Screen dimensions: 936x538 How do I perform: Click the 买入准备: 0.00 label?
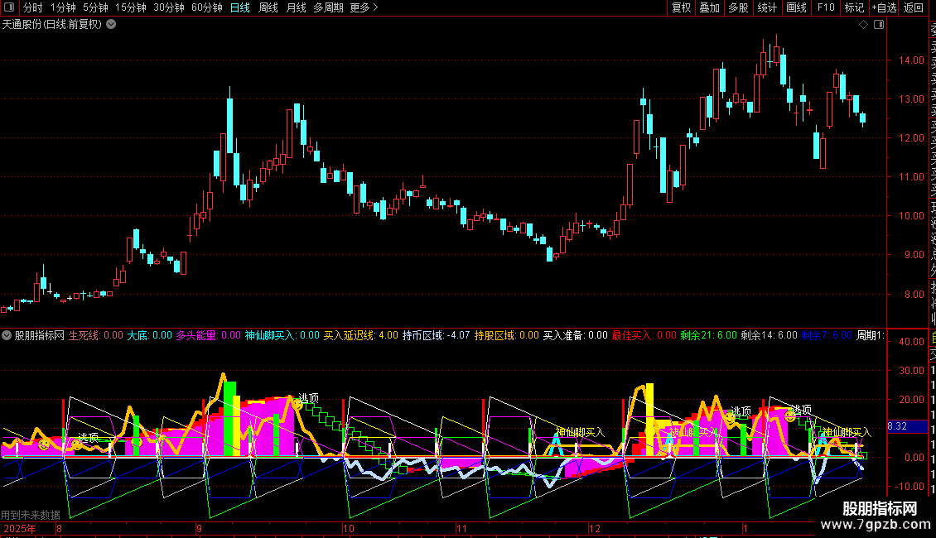coord(575,336)
